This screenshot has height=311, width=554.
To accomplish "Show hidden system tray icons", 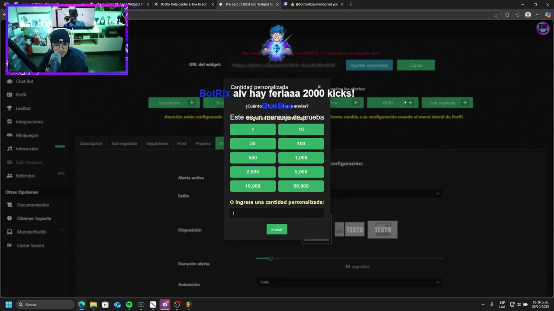I will (483, 305).
